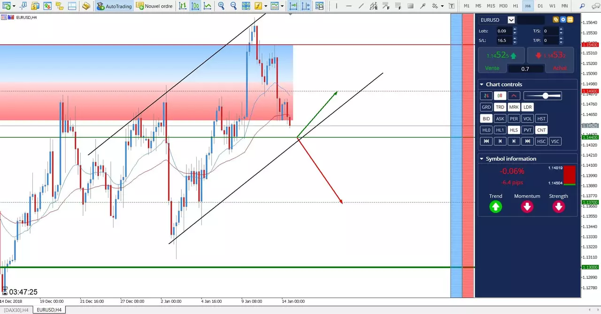Click the Nouvel ordre button

(154, 6)
